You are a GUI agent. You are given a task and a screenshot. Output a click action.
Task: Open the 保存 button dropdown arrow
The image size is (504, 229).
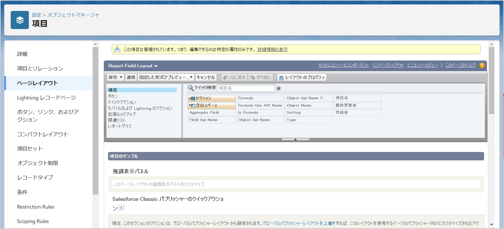(x=121, y=77)
